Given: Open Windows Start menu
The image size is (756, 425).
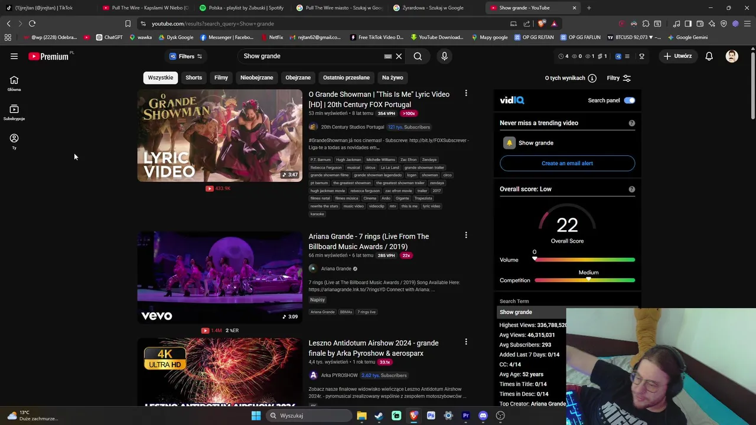Looking at the screenshot, I should click(x=256, y=416).
